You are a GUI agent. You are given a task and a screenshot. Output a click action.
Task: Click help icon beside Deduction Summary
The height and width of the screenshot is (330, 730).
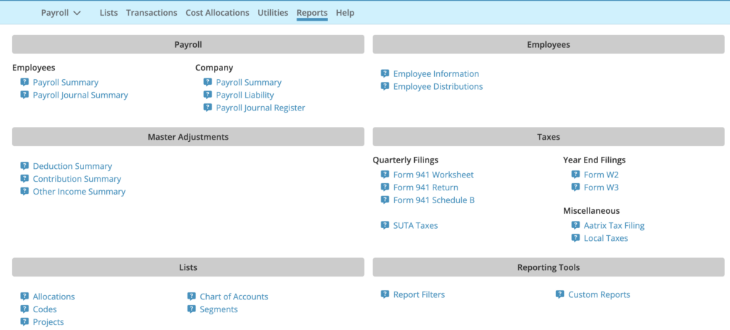click(x=24, y=166)
